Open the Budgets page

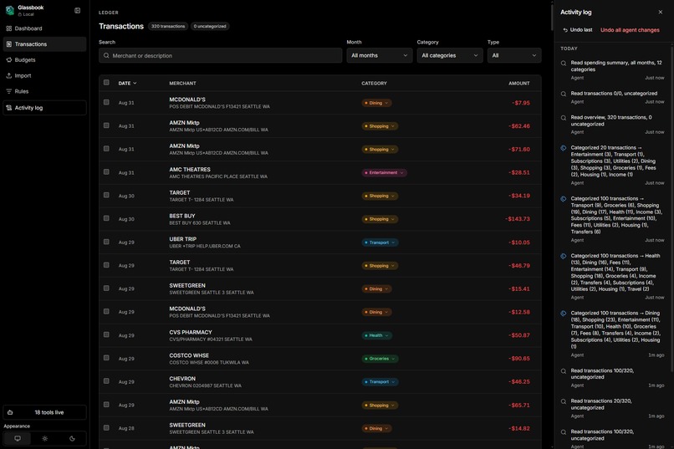coord(44,59)
